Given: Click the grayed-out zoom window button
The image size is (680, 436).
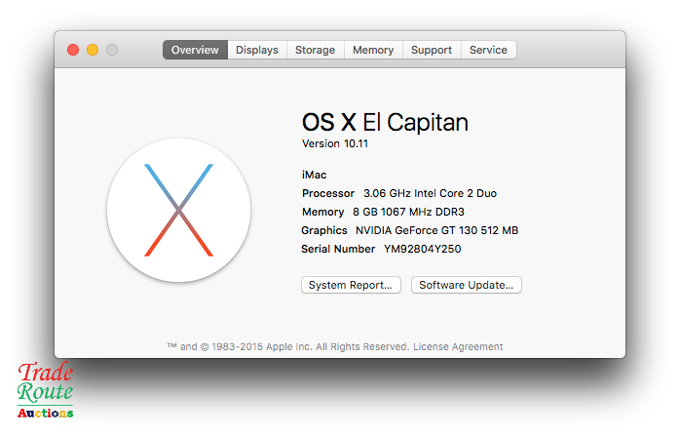Looking at the screenshot, I should point(112,50).
